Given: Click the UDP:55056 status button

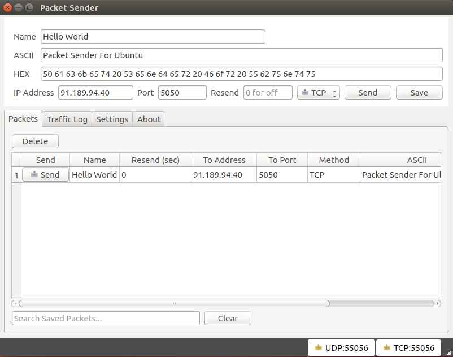Looking at the screenshot, I should pos(341,347).
